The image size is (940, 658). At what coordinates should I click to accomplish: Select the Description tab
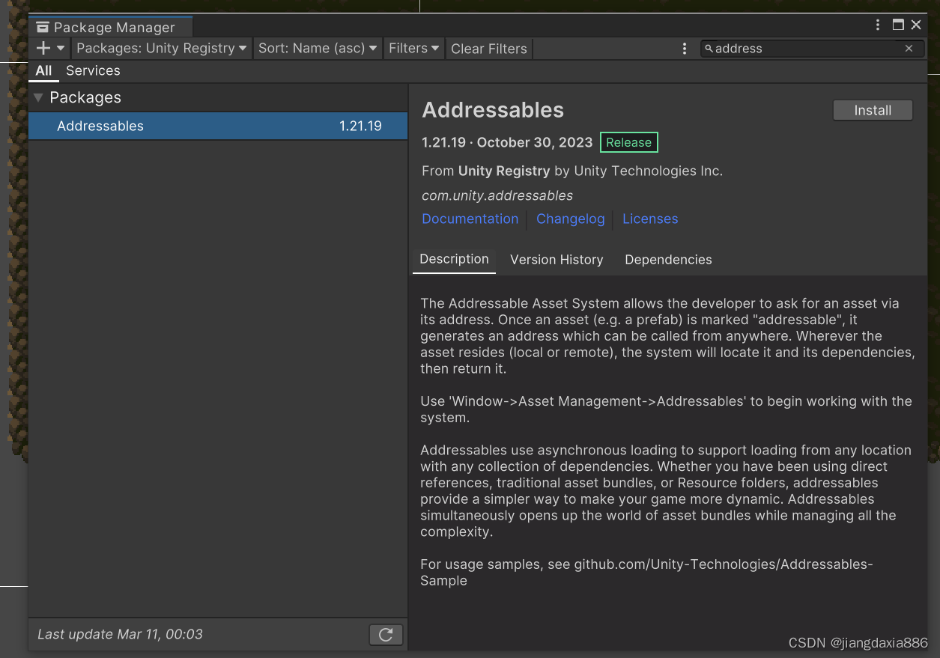point(454,259)
